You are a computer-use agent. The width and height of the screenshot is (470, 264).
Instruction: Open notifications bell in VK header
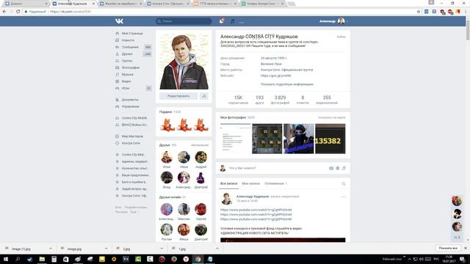coord(221,21)
